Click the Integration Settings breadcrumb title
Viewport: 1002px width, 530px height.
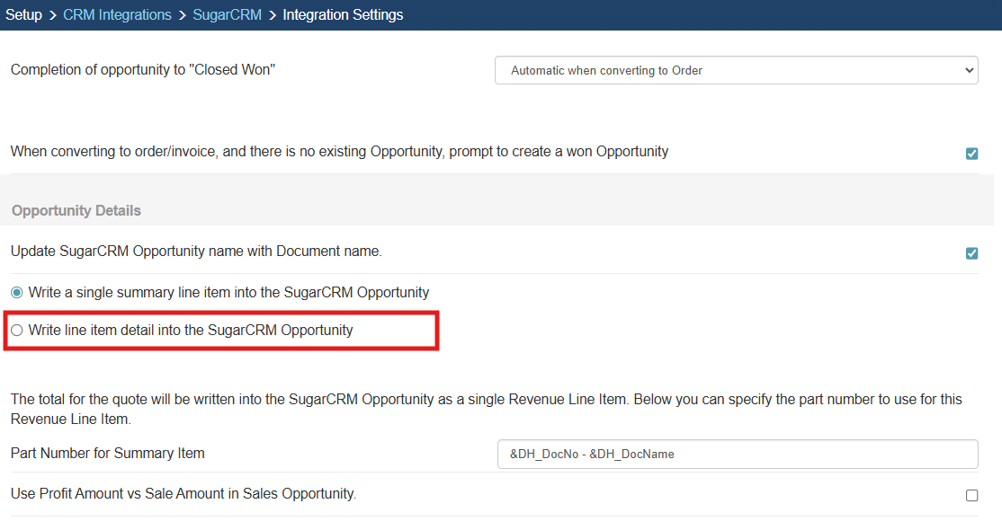[x=343, y=15]
